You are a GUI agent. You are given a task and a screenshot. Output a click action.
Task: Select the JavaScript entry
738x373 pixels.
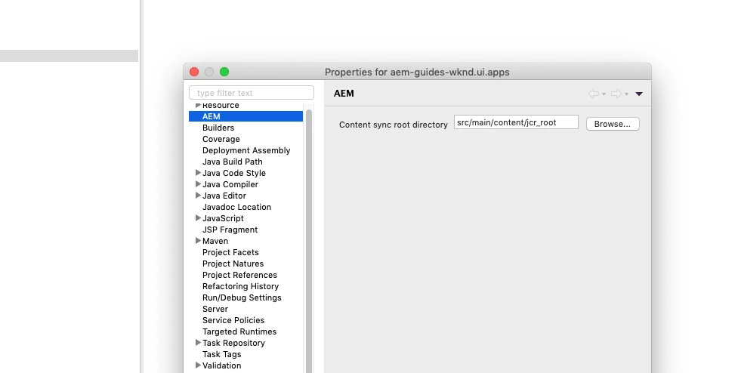point(223,218)
